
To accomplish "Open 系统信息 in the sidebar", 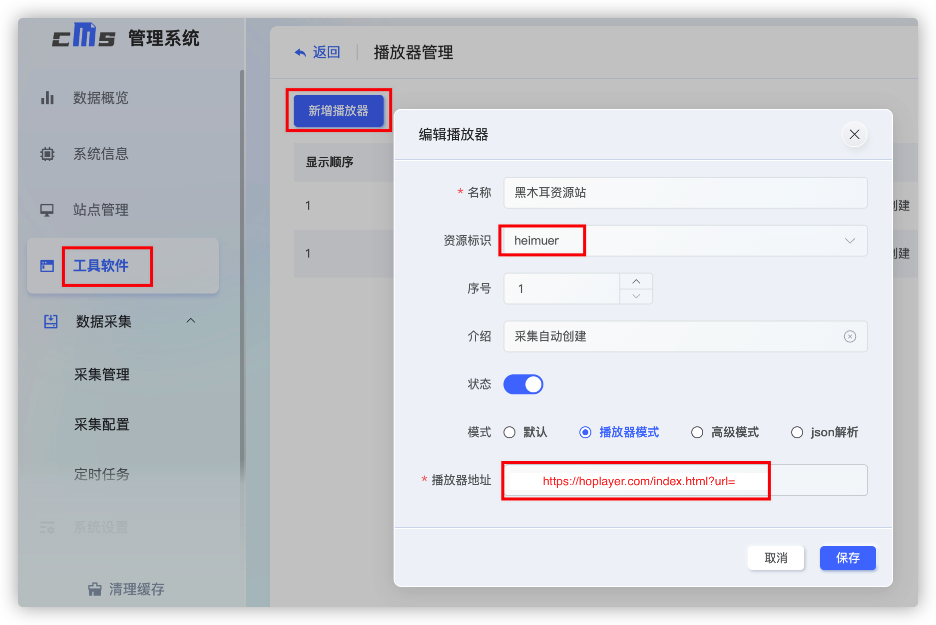I will [x=101, y=154].
